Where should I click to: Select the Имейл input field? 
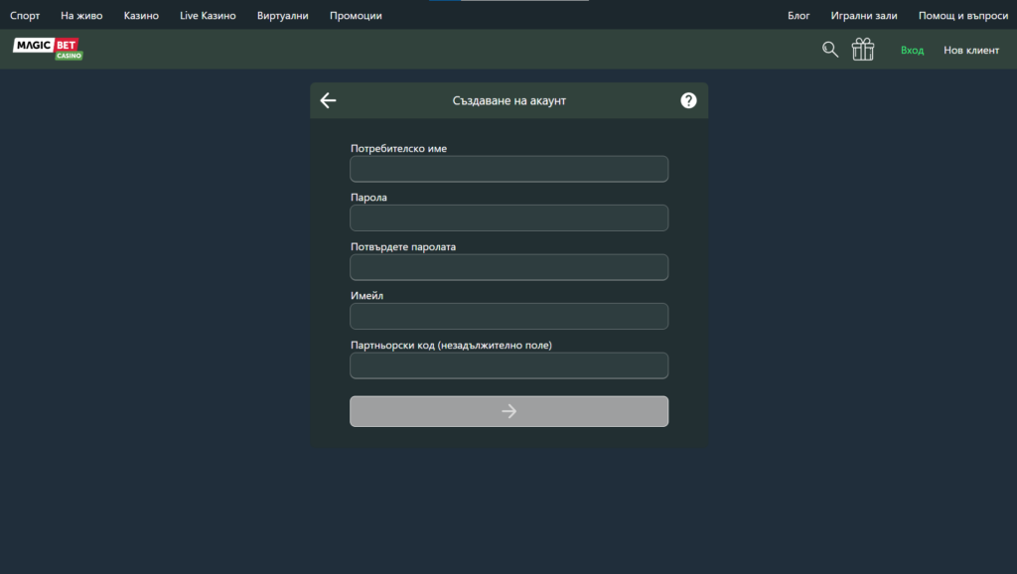(x=508, y=316)
